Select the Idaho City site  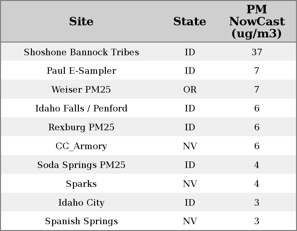pos(81,203)
